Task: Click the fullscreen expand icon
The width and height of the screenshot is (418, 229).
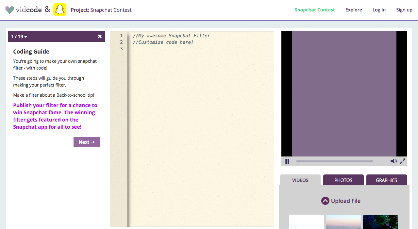Action: pos(402,161)
